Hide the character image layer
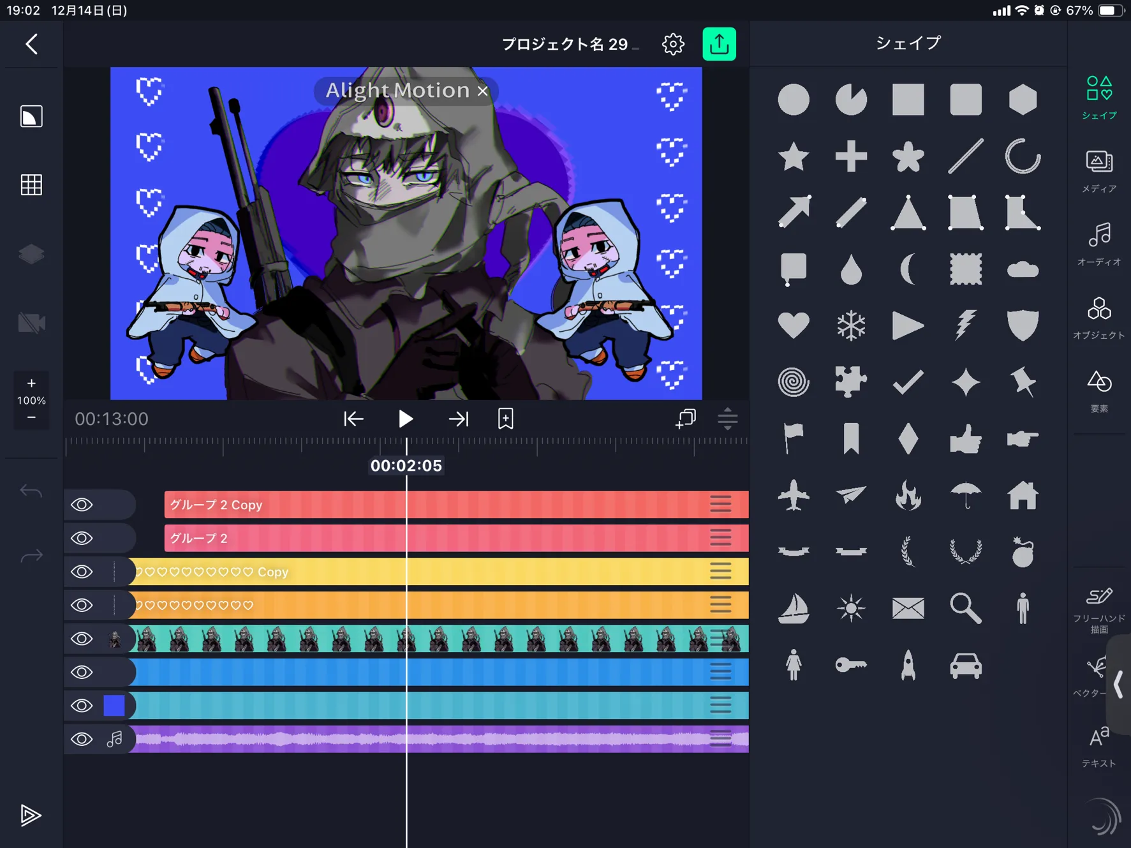The image size is (1131, 848). click(82, 639)
